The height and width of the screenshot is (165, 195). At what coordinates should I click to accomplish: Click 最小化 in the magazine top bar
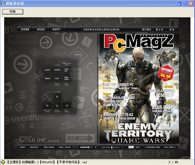159,29
